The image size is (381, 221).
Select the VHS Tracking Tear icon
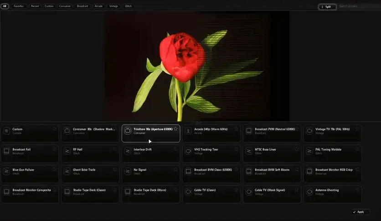(188, 151)
